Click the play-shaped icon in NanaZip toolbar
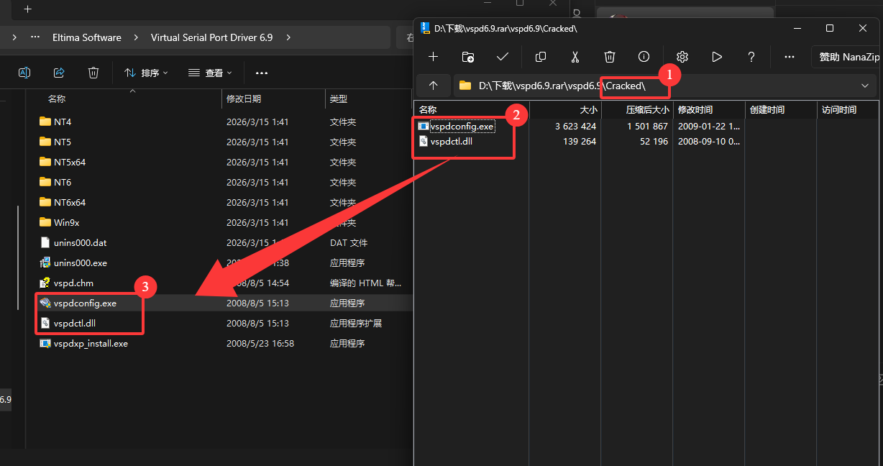The height and width of the screenshot is (466, 883). pos(717,57)
